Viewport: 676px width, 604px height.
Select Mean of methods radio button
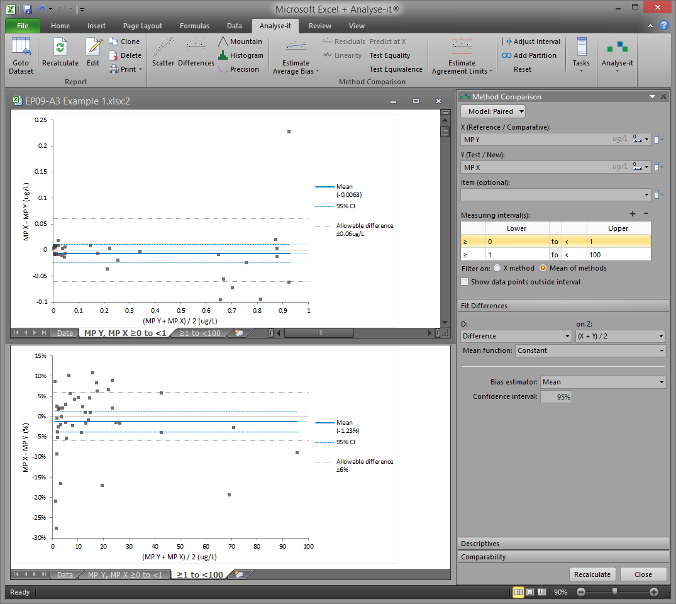[x=543, y=268]
